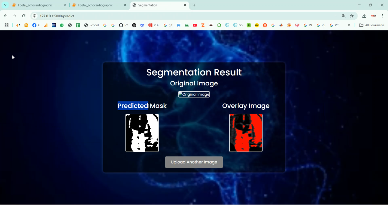Screen dimensions: 388x205
Task: Open the tab search dropdown
Action: (5, 5)
